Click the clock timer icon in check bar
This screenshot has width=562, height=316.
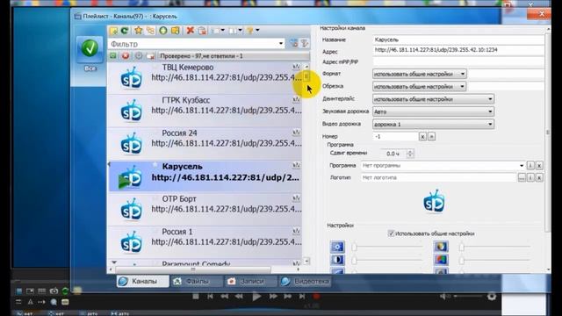pyautogui.click(x=139, y=56)
